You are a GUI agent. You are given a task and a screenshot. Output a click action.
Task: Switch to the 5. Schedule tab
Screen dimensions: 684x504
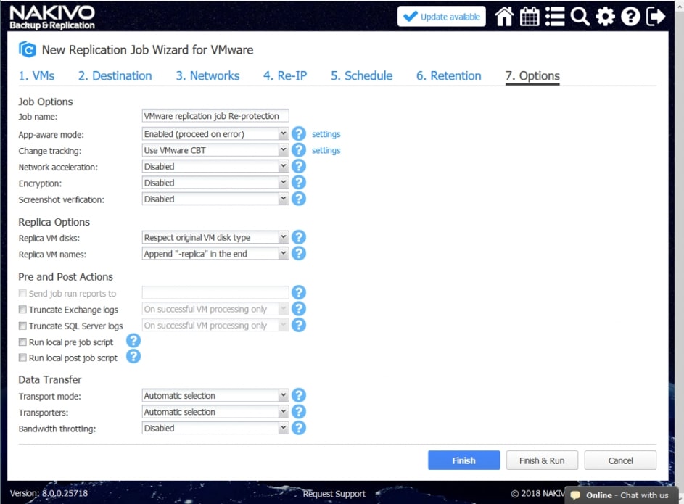pyautogui.click(x=361, y=75)
